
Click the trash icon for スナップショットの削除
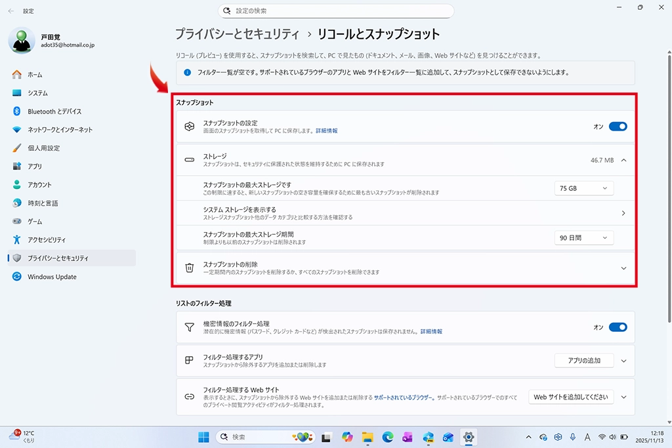[x=189, y=268]
